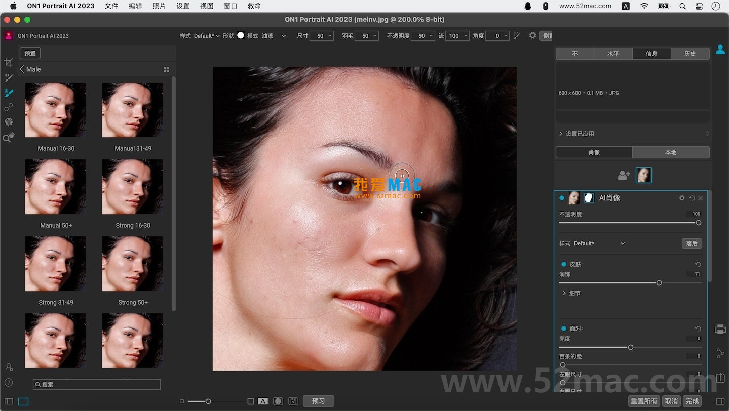Screen dimensions: 729x411
Task: Select the active Portrait painting brush tool
Action: point(9,93)
